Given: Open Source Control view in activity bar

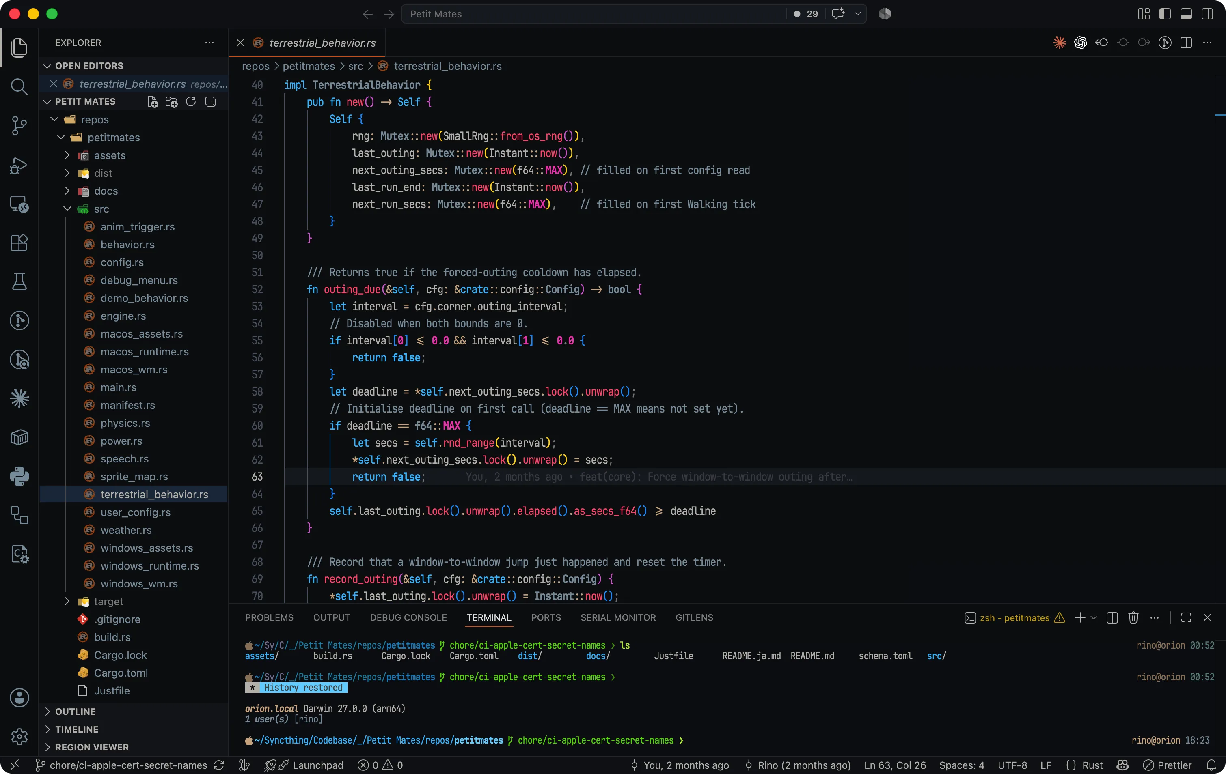Looking at the screenshot, I should point(19,126).
